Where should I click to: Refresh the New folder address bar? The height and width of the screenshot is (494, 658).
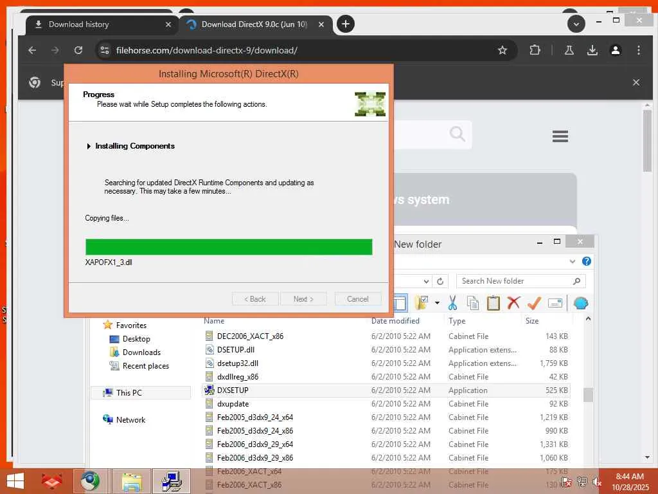(440, 281)
